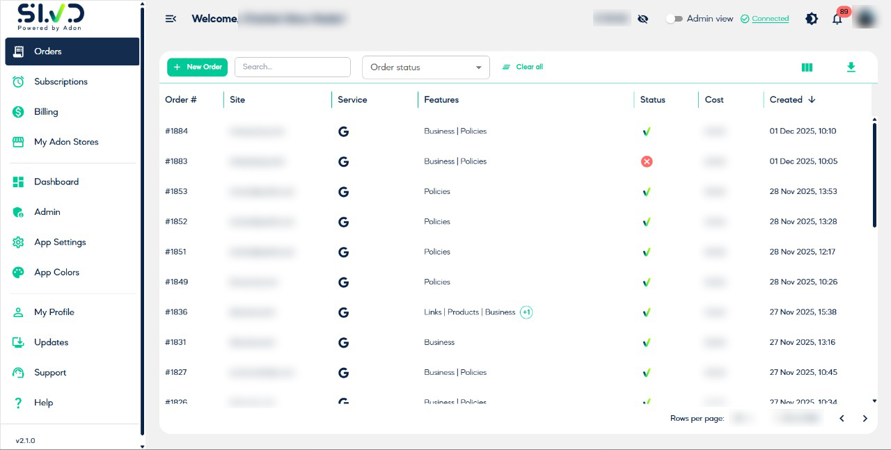
Task: Open Subscriptions in the sidebar
Action: pos(61,81)
